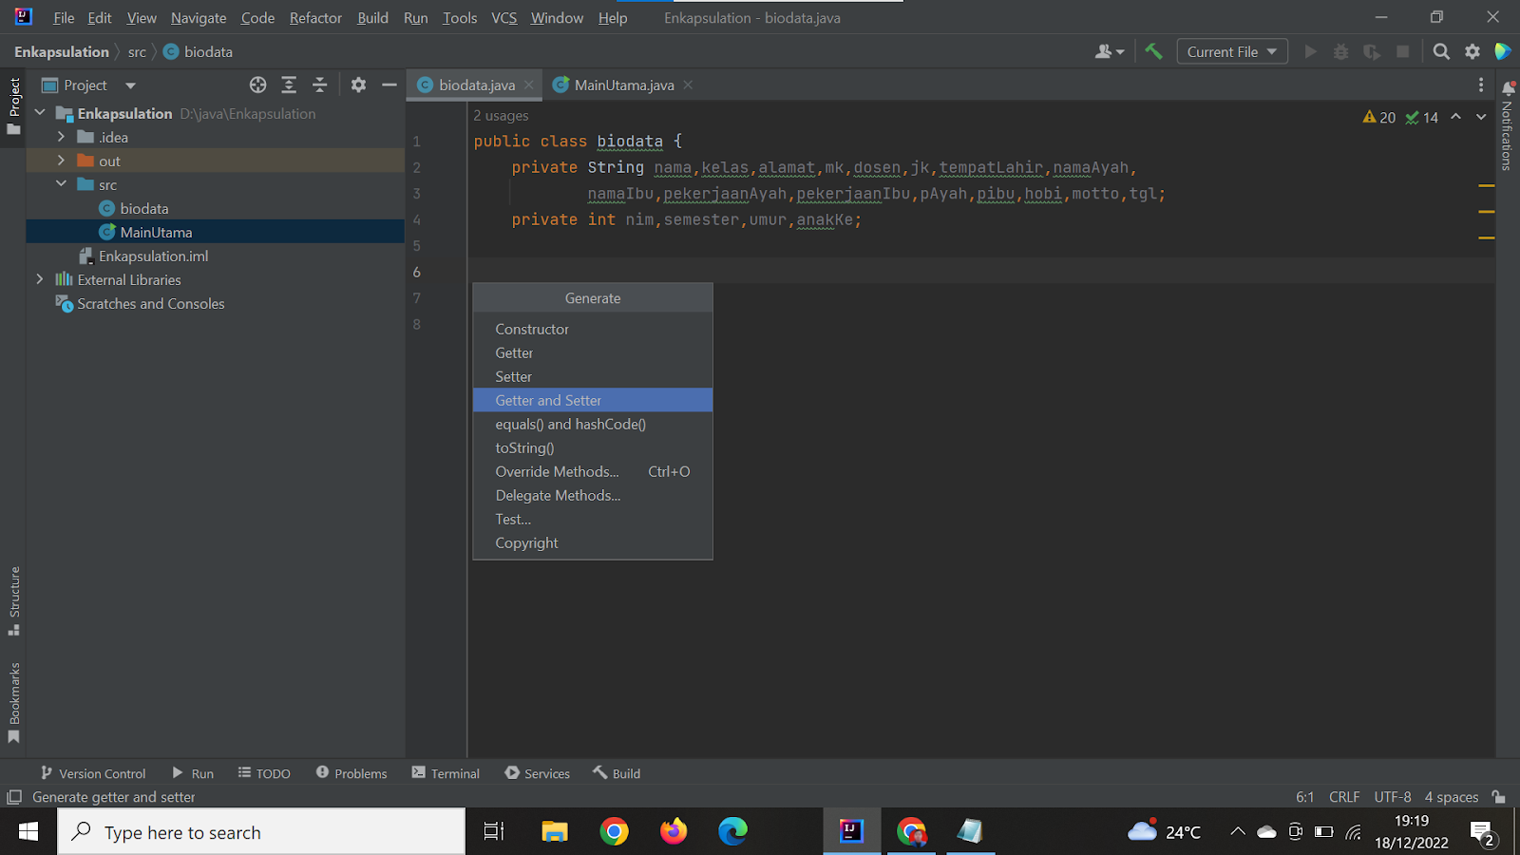
Task: Click Windows taskbar search box
Action: pos(261,832)
